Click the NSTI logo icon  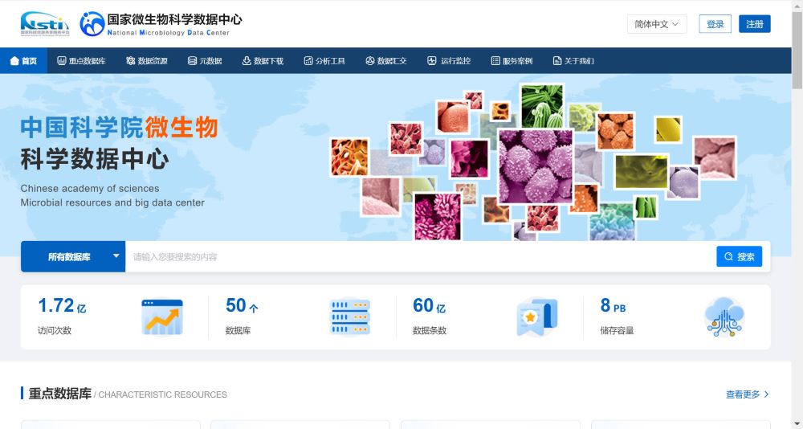pyautogui.click(x=45, y=24)
